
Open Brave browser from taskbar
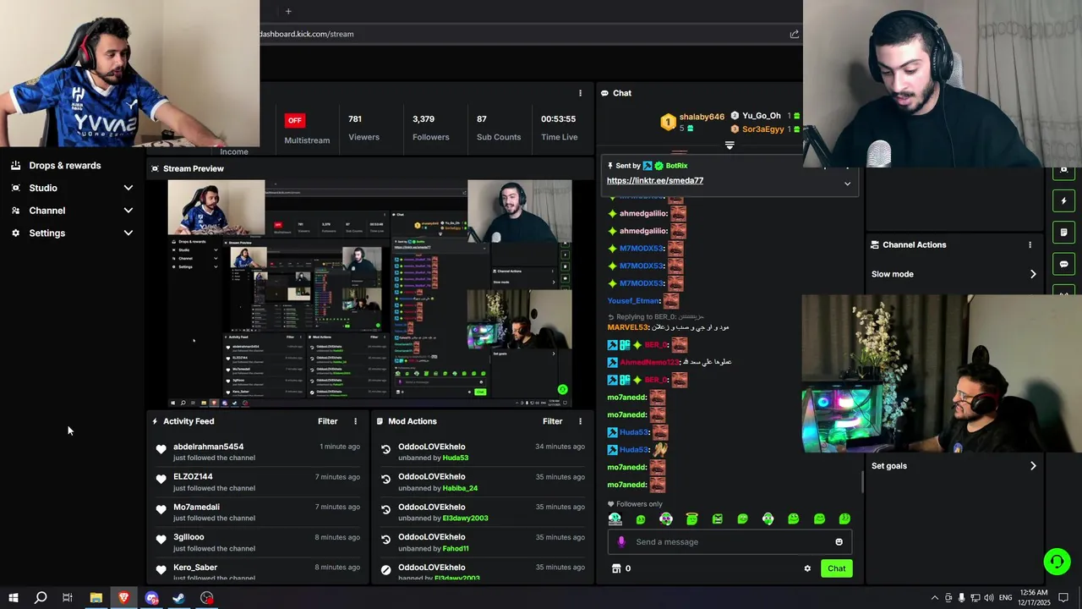coord(123,598)
